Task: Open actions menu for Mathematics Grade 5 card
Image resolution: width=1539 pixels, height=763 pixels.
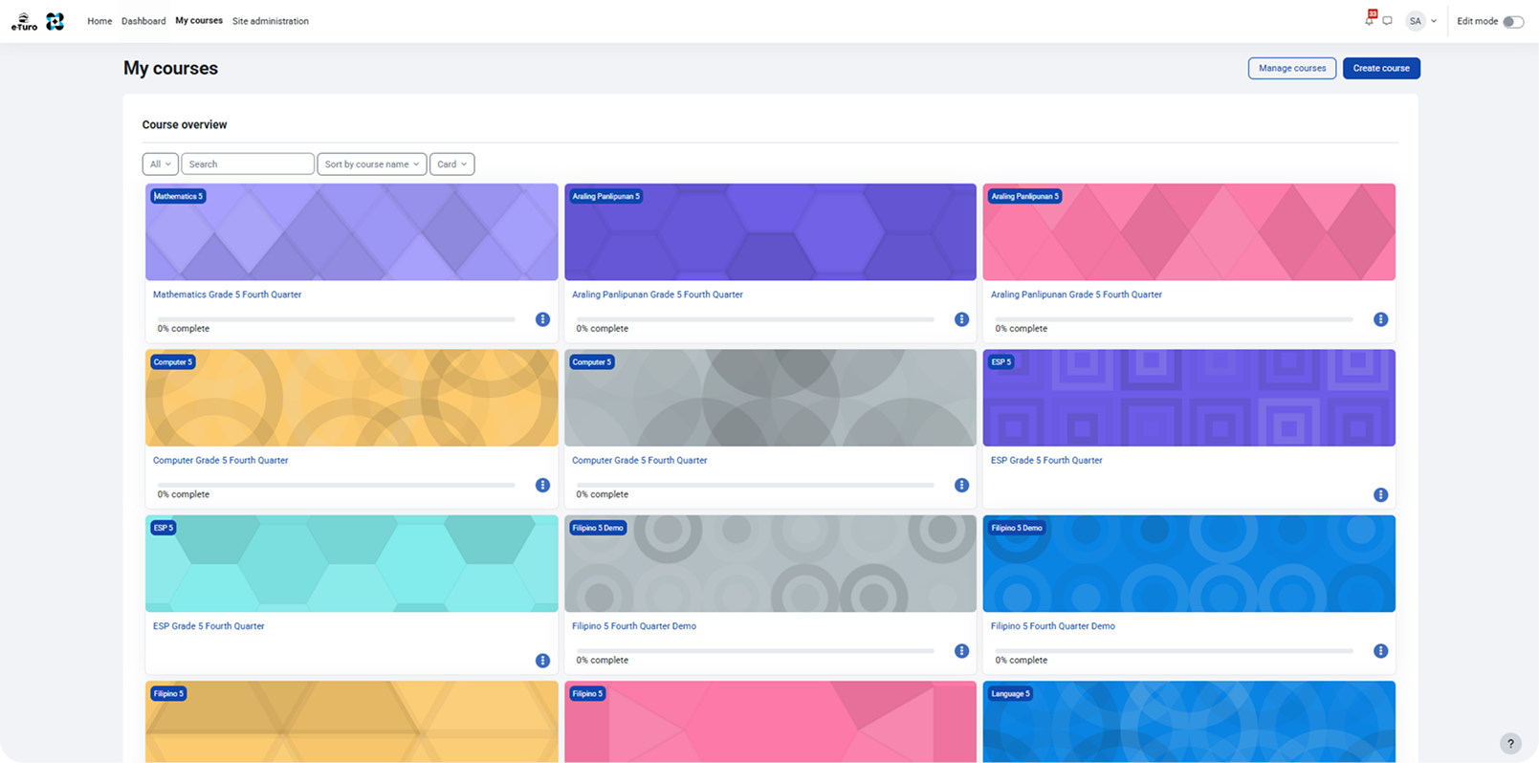Action: tap(542, 319)
